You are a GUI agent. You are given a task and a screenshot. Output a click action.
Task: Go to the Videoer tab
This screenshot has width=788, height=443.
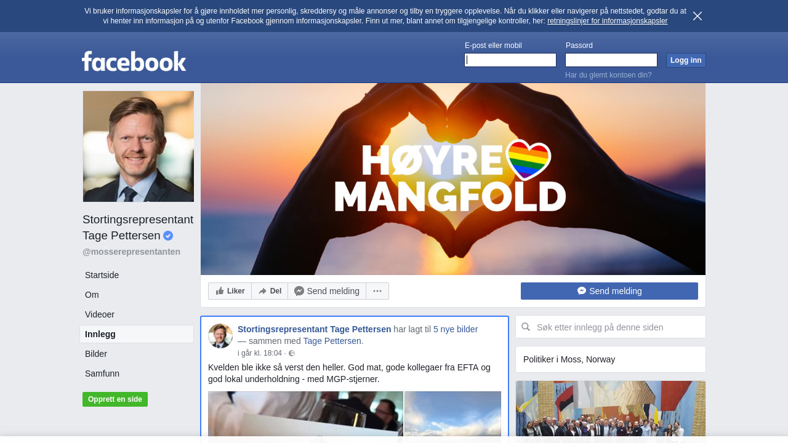tap(100, 314)
